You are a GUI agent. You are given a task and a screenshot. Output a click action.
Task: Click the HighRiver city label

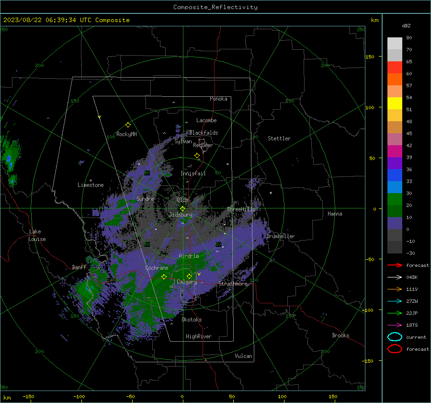click(199, 336)
